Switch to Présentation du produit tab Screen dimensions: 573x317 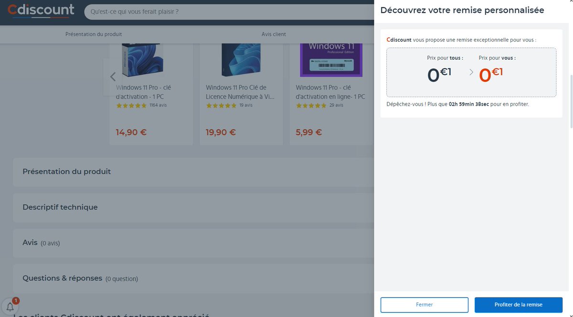tap(94, 34)
